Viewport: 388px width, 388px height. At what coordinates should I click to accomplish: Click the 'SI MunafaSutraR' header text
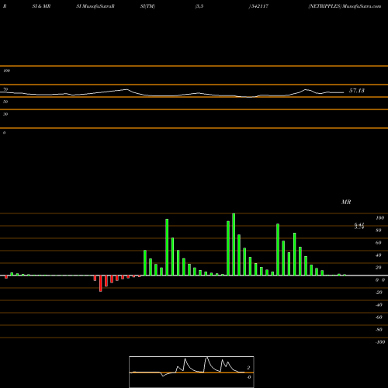point(95,6)
